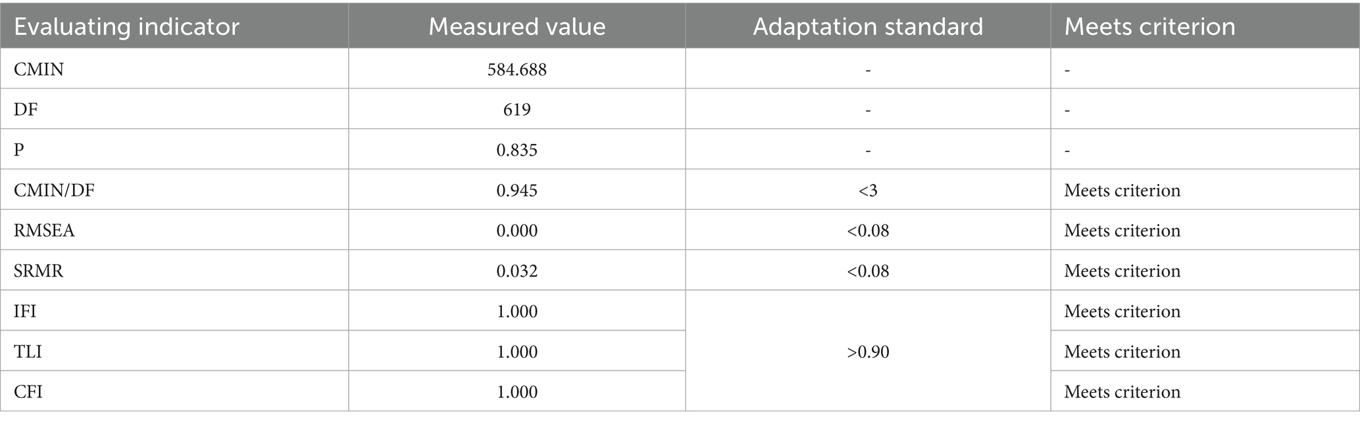Click the Meets criterion column header
Image resolution: width=1360 pixels, height=423 pixels.
(x=1149, y=26)
